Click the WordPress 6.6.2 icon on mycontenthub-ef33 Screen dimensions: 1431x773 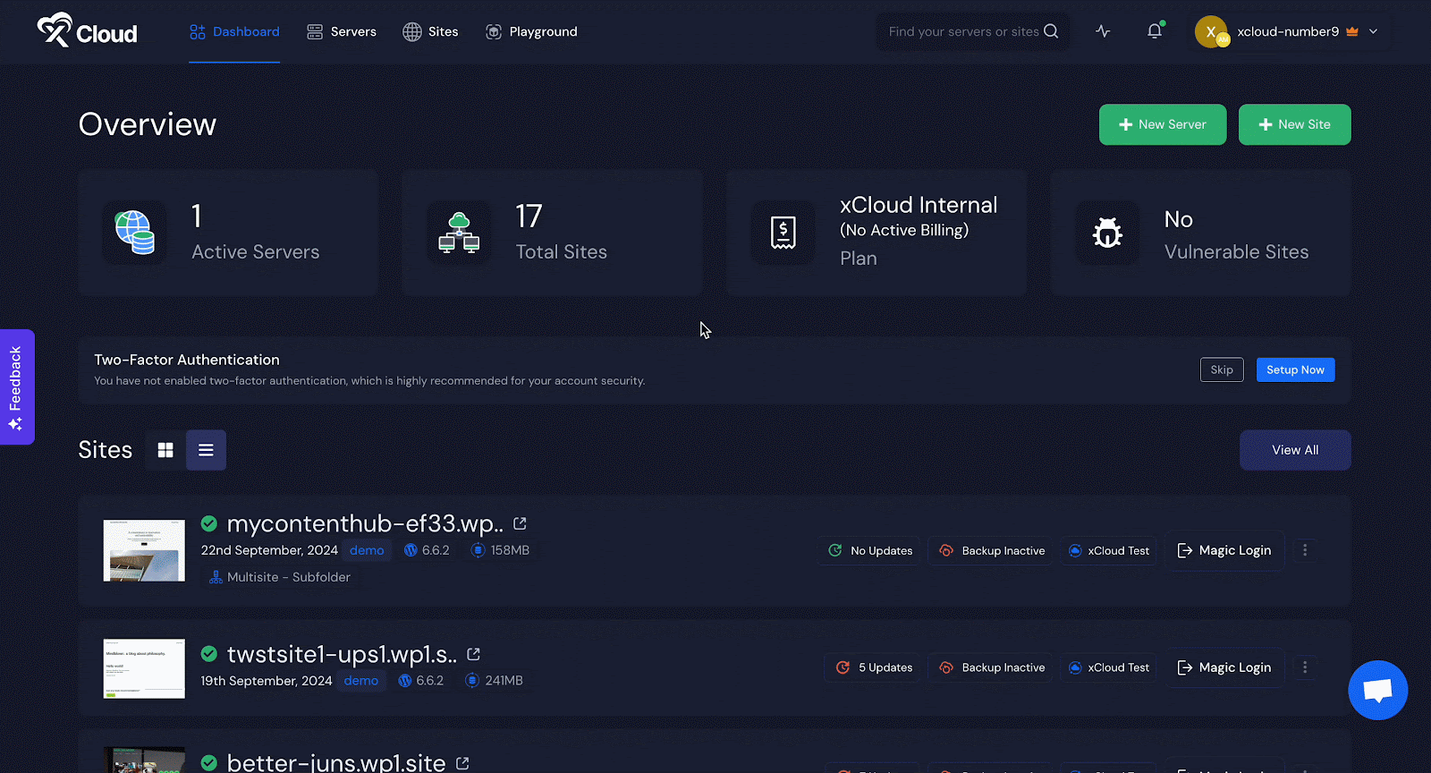[411, 550]
